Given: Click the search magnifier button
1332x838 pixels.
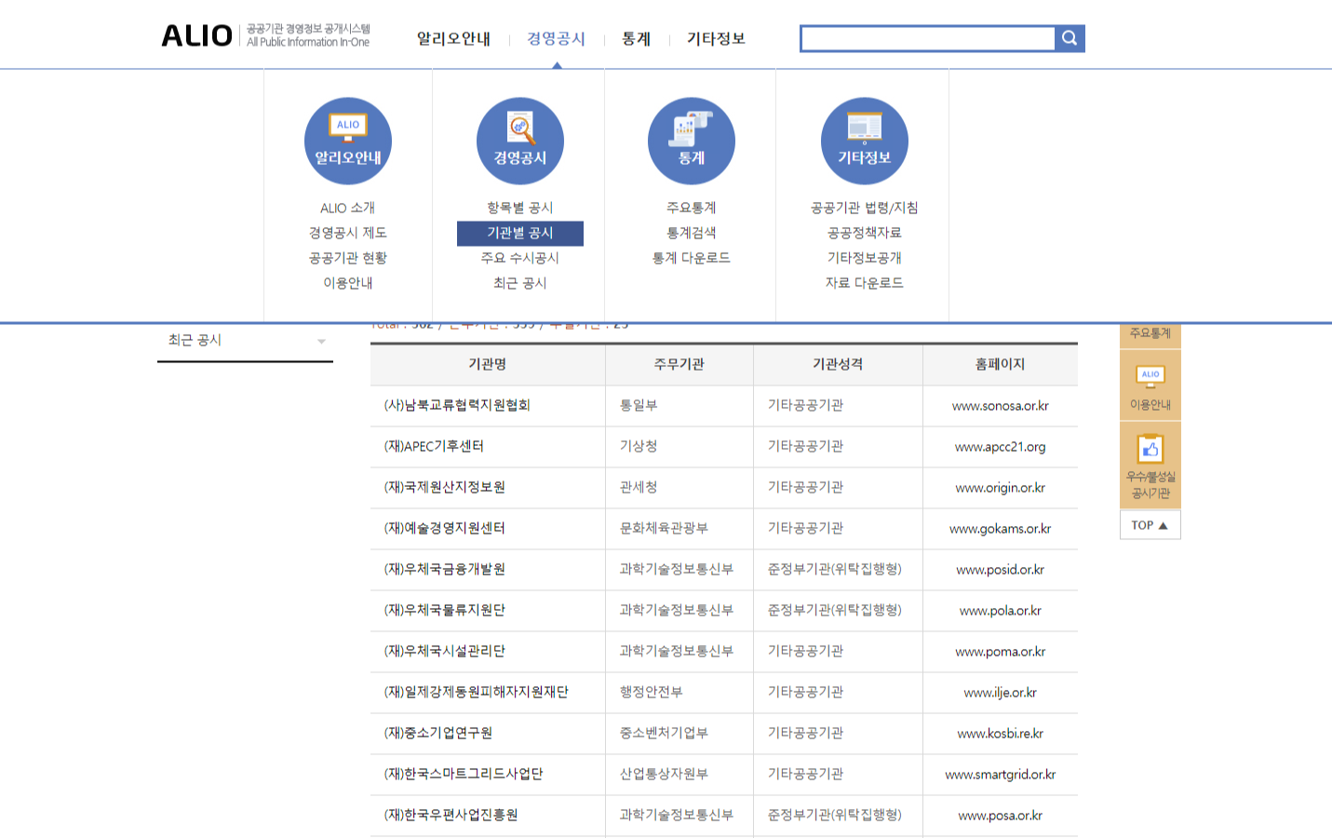Looking at the screenshot, I should pyautogui.click(x=1070, y=38).
